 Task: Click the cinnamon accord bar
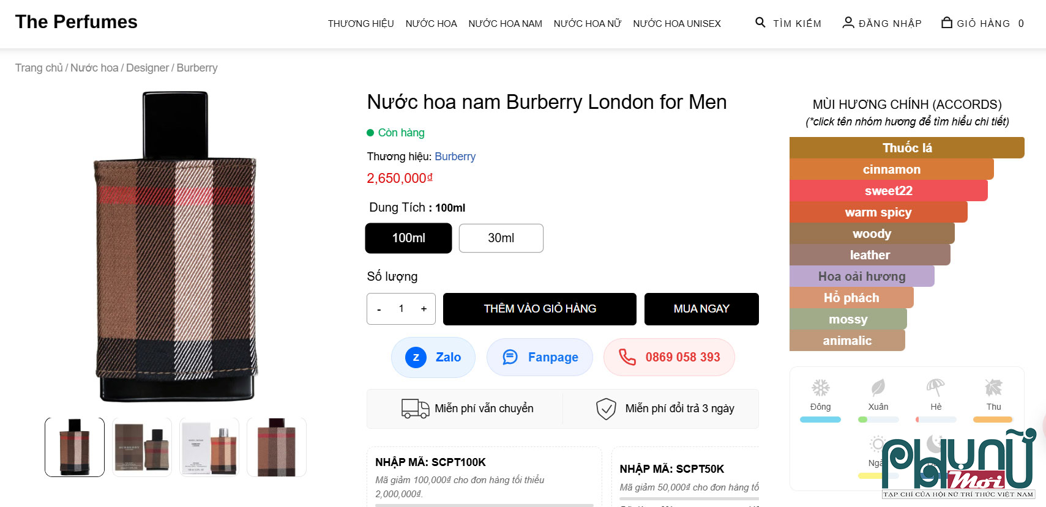tap(891, 169)
